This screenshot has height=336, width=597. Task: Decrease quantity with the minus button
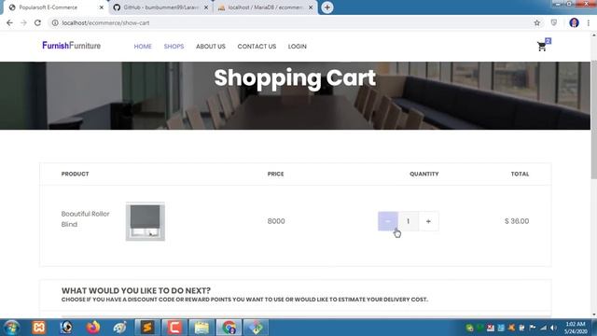(388, 221)
